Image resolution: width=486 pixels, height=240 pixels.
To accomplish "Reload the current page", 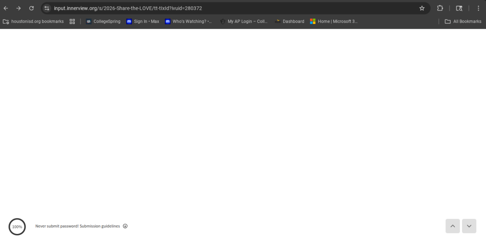I will click(x=32, y=8).
